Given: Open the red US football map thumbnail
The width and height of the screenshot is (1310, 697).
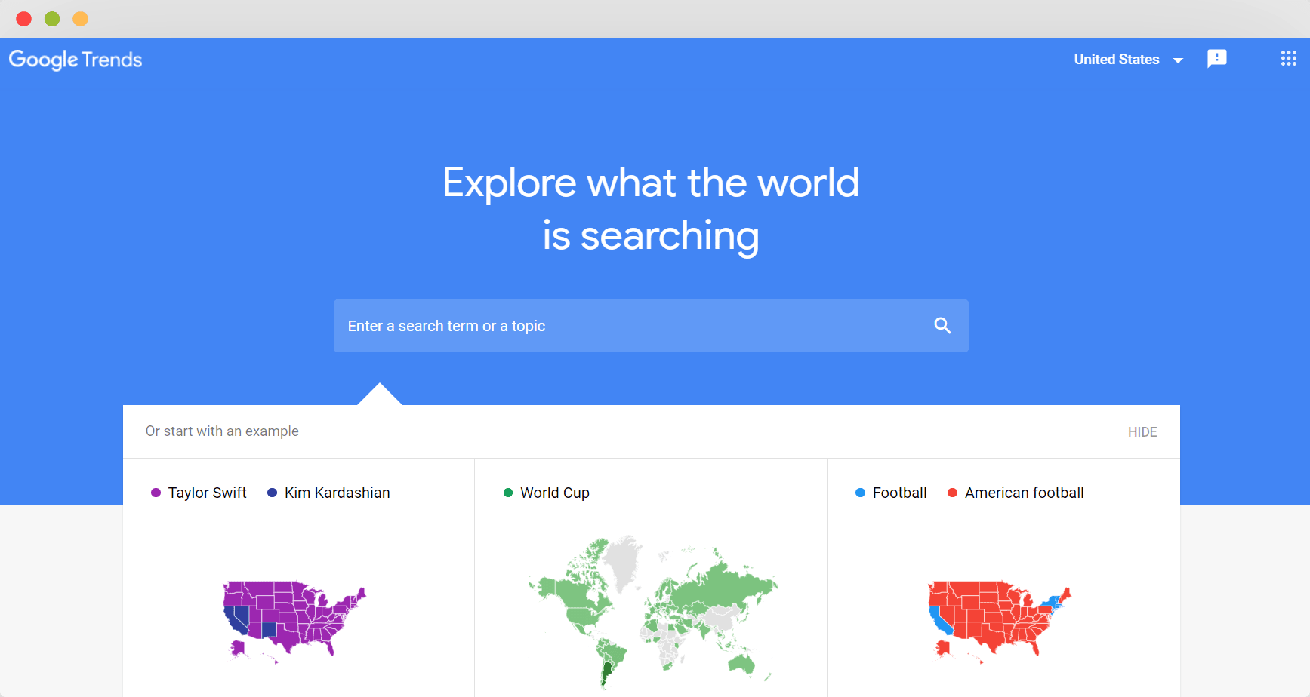Looking at the screenshot, I should click(1000, 621).
